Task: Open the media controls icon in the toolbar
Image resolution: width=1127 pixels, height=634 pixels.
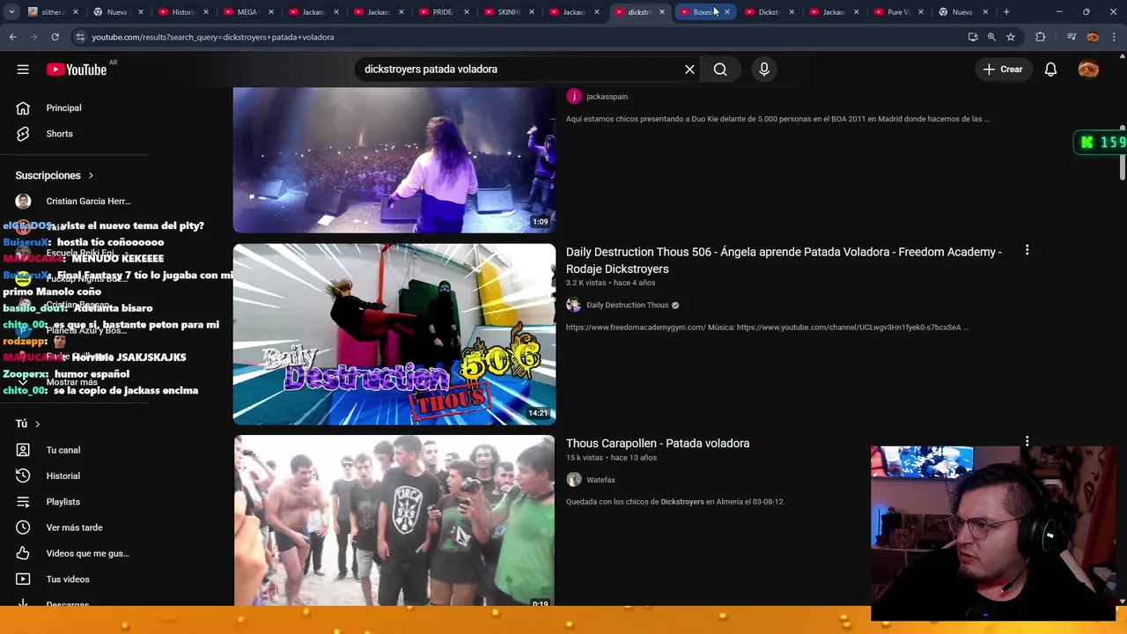Action: click(1072, 37)
